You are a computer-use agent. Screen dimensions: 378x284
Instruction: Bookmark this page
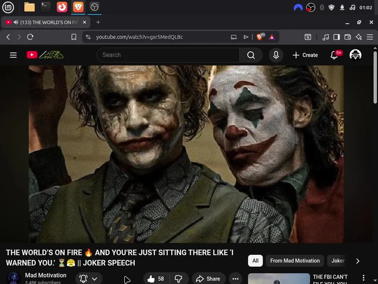(x=74, y=37)
